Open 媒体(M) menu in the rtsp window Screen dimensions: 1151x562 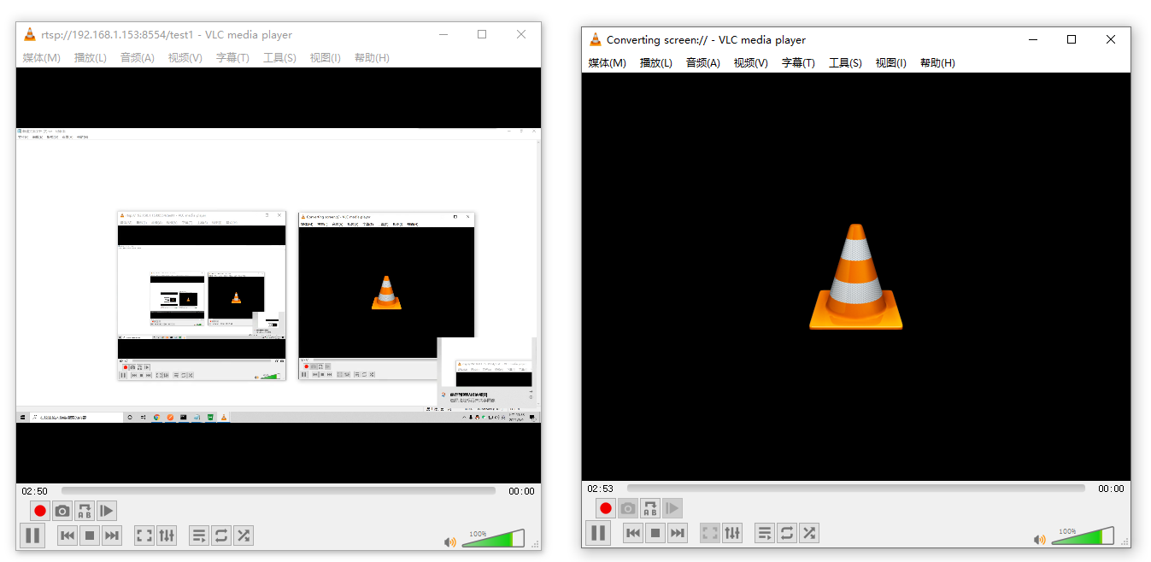(41, 58)
